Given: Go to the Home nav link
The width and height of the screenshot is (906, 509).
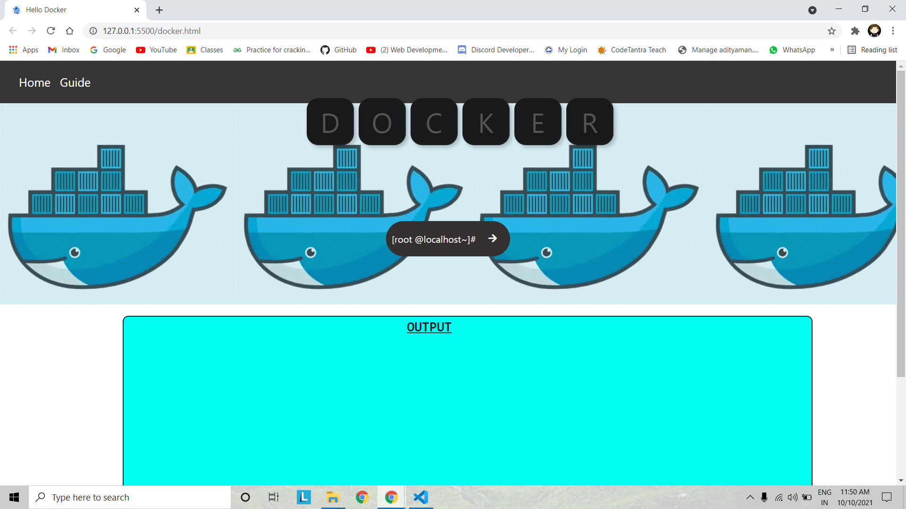Looking at the screenshot, I should click(34, 82).
